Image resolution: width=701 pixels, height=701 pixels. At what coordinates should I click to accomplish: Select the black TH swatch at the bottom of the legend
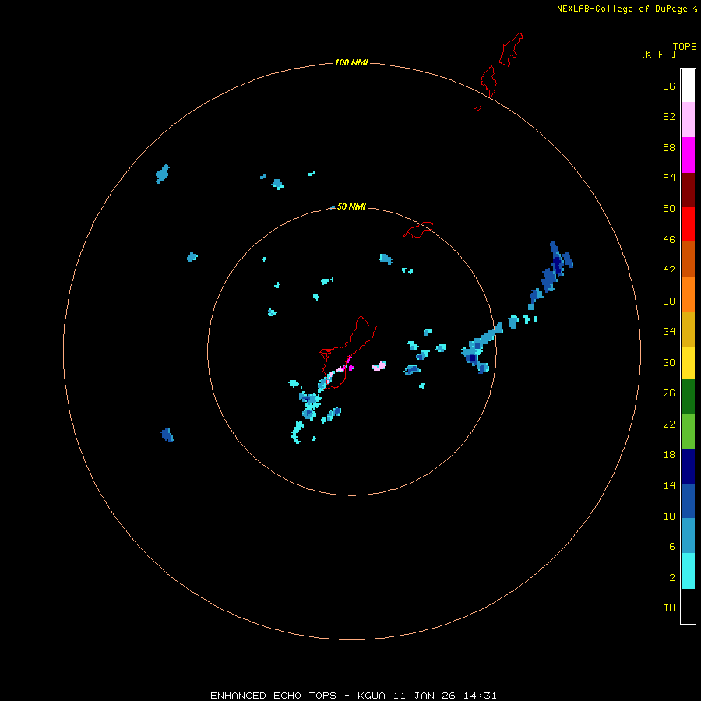click(688, 606)
